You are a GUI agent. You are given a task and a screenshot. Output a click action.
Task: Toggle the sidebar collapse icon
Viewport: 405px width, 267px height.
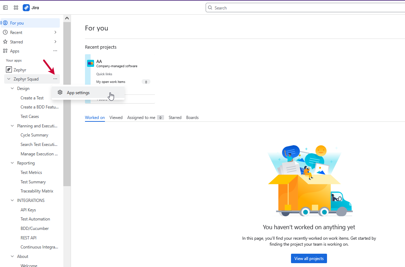coord(6,8)
